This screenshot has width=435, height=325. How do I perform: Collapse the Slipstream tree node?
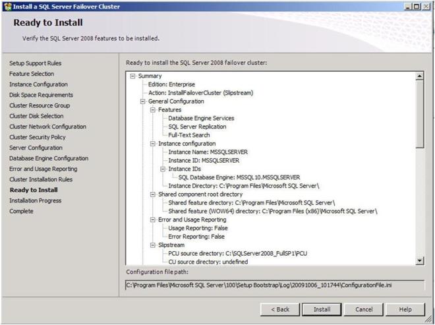point(152,245)
